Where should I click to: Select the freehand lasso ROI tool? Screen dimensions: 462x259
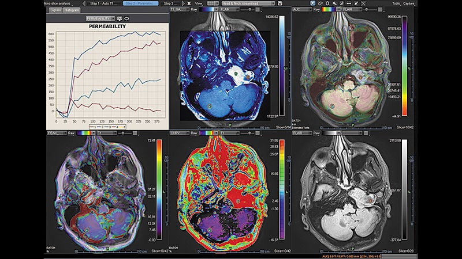321,3
